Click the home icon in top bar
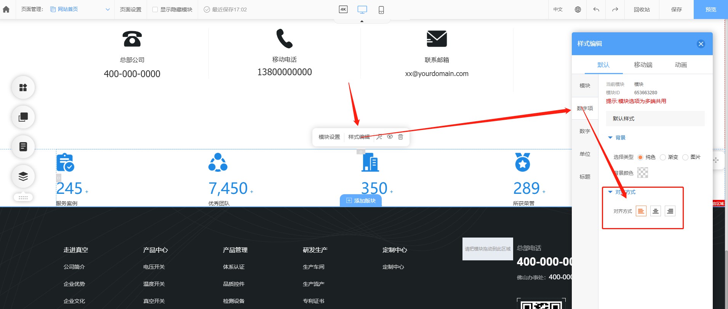This screenshot has height=309, width=728. pos(6,10)
